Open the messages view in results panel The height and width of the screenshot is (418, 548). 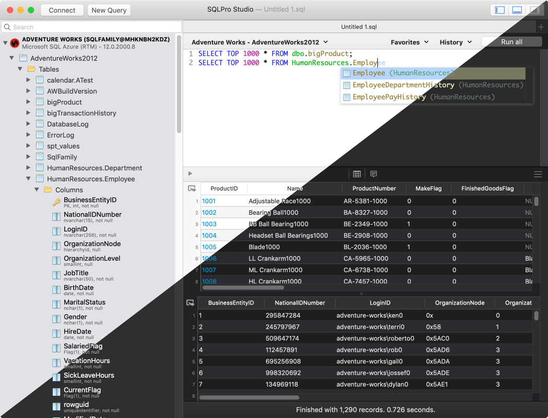373,173
